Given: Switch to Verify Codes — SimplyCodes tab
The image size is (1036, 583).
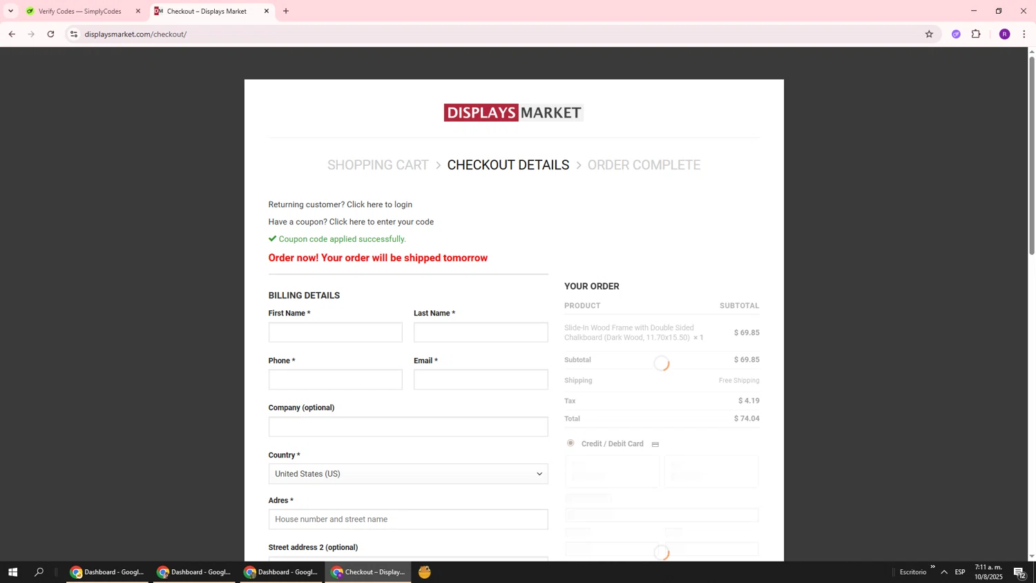Looking at the screenshot, I should click(x=79, y=11).
